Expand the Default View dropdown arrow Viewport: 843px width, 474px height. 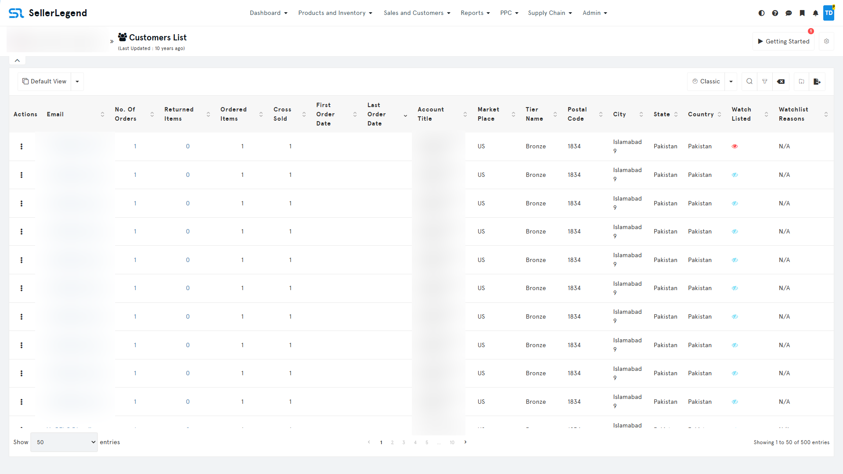(77, 82)
